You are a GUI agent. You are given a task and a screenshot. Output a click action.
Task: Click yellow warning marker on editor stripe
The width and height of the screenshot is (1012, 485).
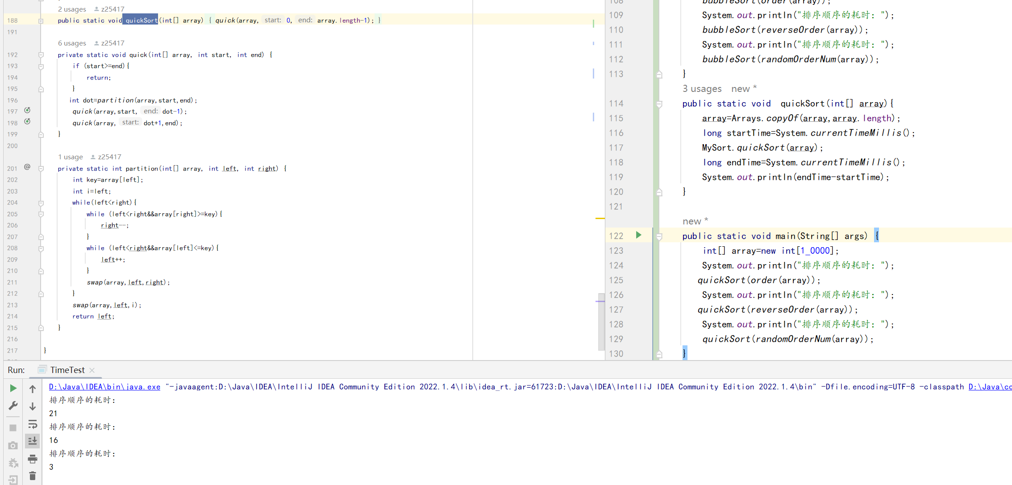pyautogui.click(x=600, y=218)
